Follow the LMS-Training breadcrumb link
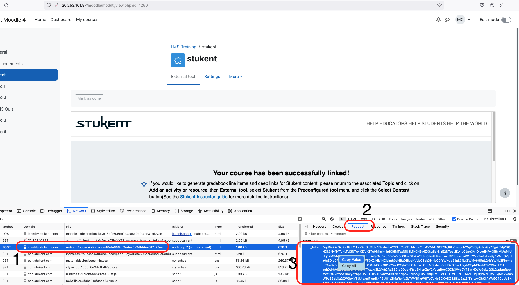This screenshot has width=519, height=285. pos(183,47)
